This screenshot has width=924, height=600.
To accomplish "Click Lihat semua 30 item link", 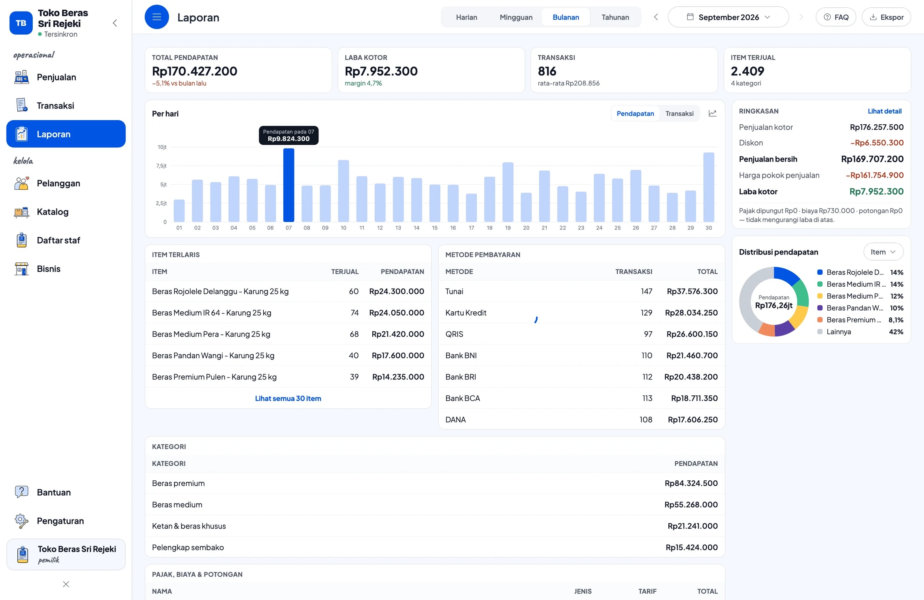I will (288, 398).
